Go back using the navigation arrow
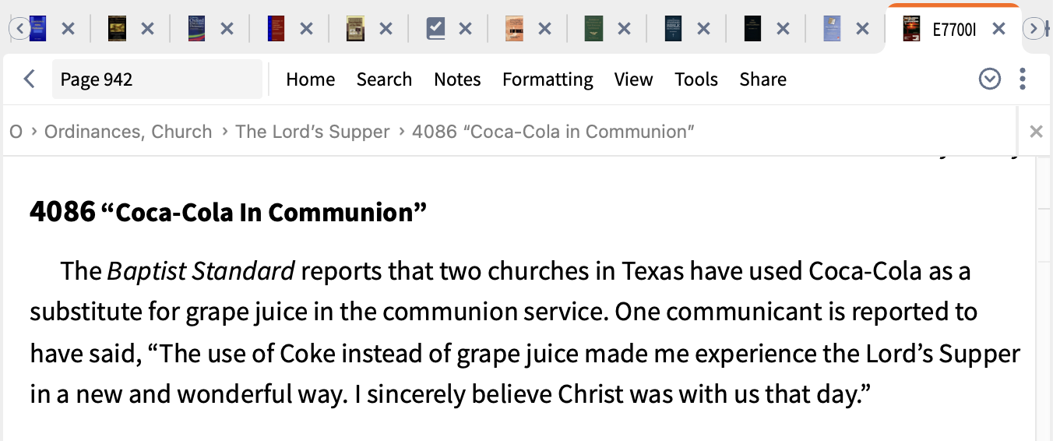 point(30,79)
